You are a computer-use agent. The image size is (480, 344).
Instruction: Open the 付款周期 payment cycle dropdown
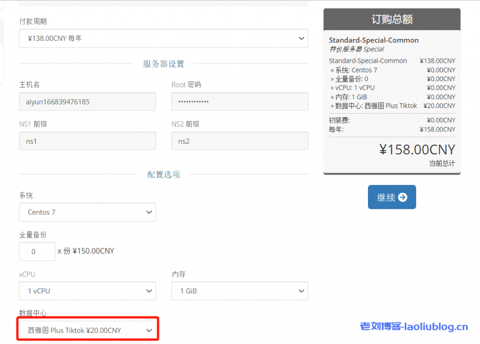coord(163,38)
